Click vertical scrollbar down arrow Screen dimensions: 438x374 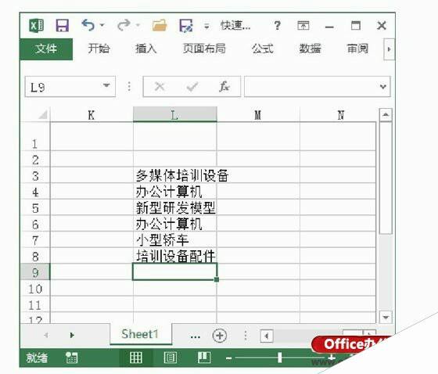click(386, 317)
